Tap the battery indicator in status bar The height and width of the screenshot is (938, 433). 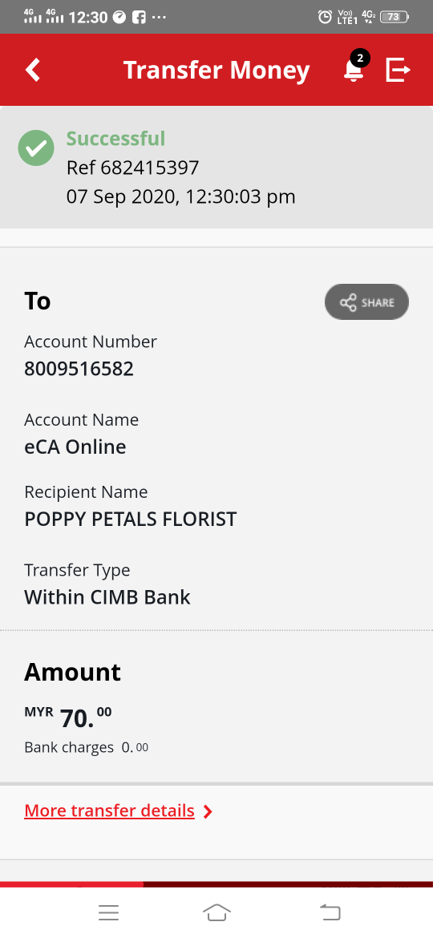pyautogui.click(x=395, y=17)
